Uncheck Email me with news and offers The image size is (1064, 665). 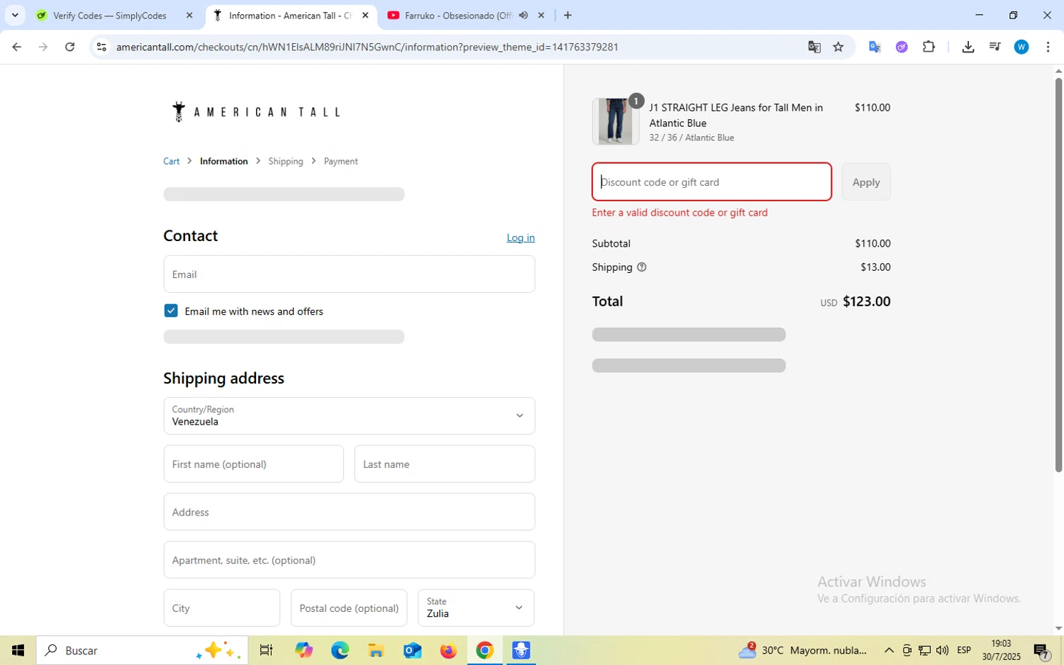click(x=171, y=311)
